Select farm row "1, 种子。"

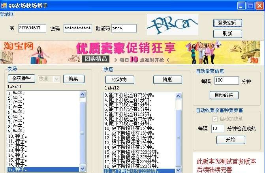tap(43, 93)
